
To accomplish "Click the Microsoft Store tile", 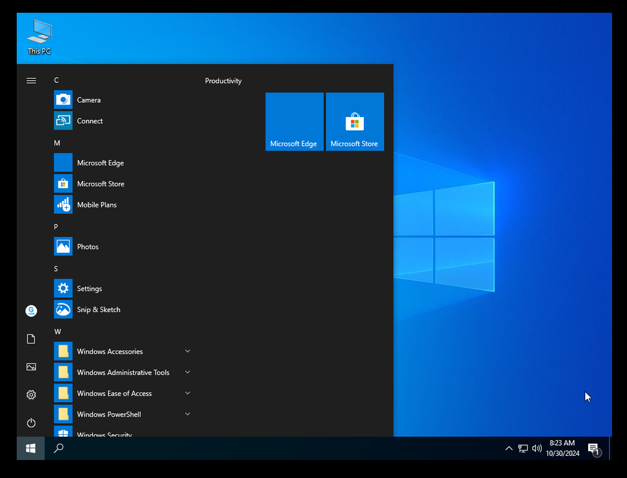I will [x=355, y=122].
